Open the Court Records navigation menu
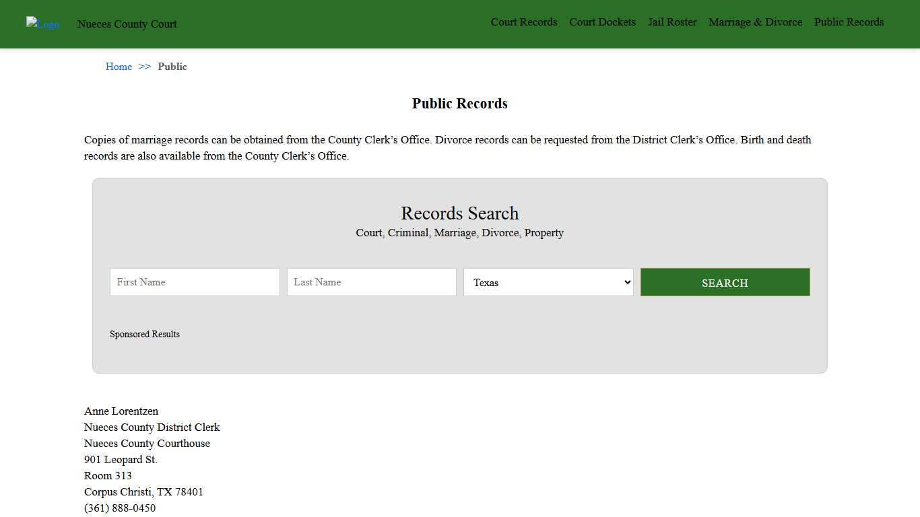Image resolution: width=920 pixels, height=517 pixels. pyautogui.click(x=524, y=22)
